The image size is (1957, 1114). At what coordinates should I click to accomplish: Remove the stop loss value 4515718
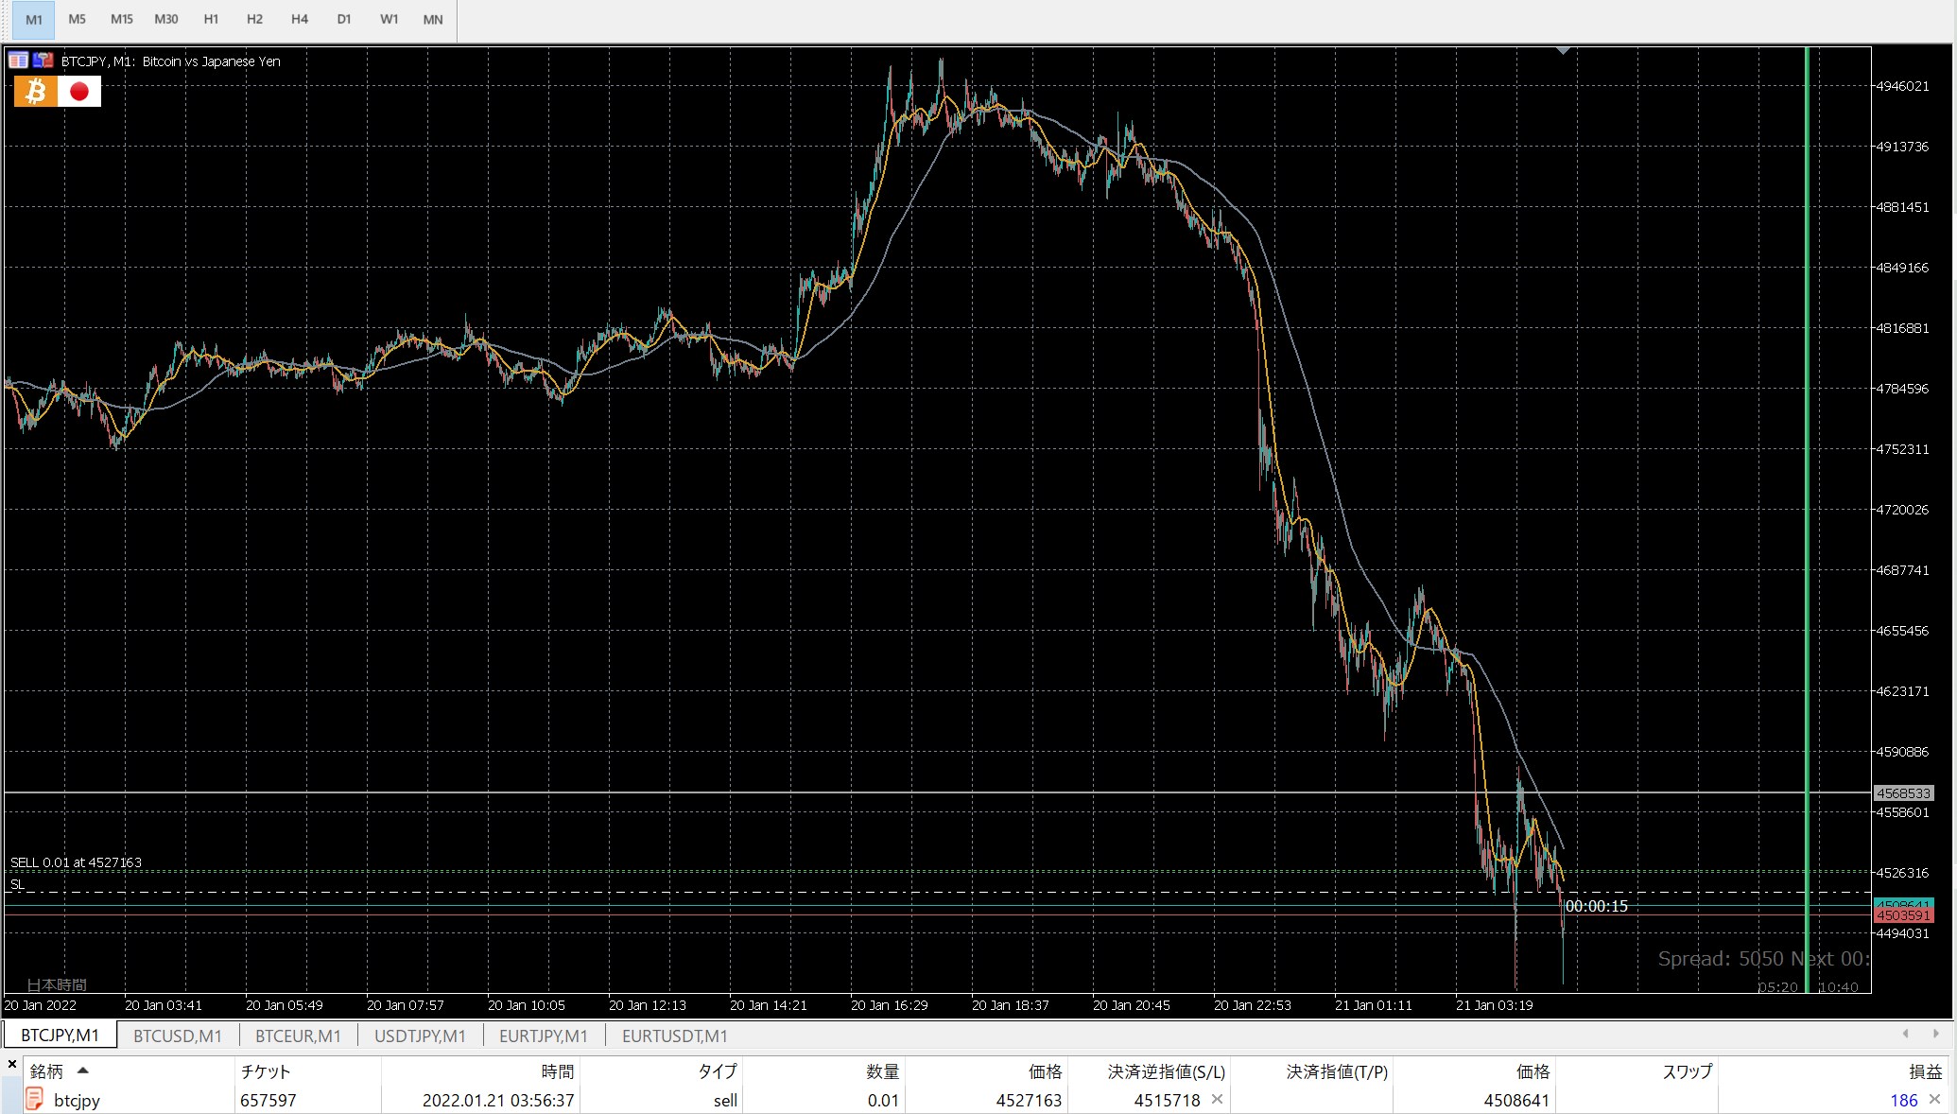point(1218,1099)
